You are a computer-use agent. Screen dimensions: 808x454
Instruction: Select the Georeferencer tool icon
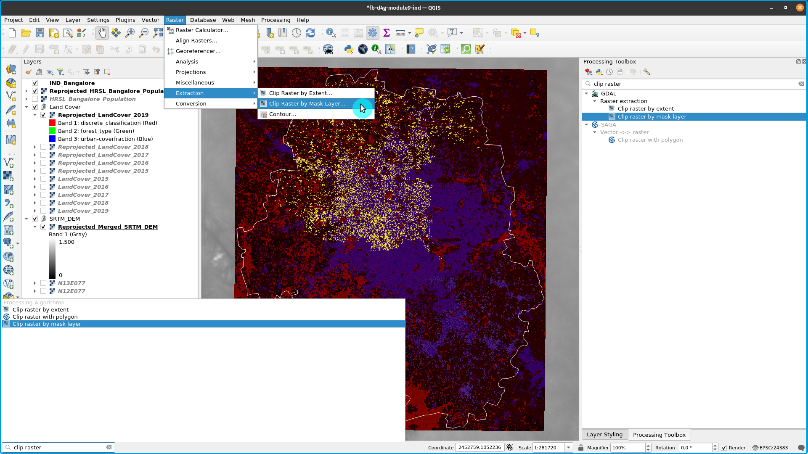coord(170,51)
